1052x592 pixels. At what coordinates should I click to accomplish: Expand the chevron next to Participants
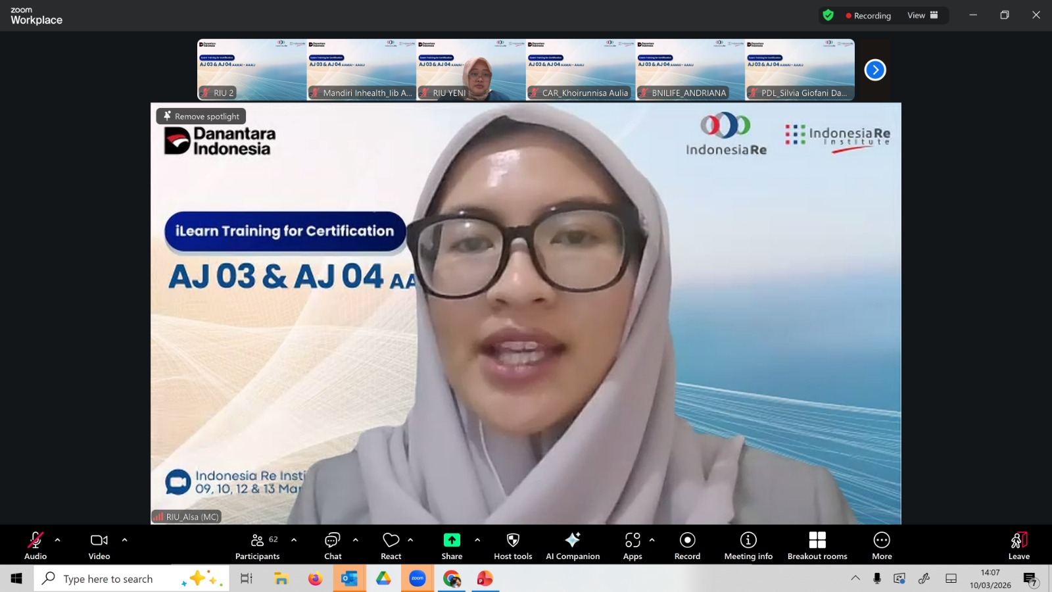point(294,540)
